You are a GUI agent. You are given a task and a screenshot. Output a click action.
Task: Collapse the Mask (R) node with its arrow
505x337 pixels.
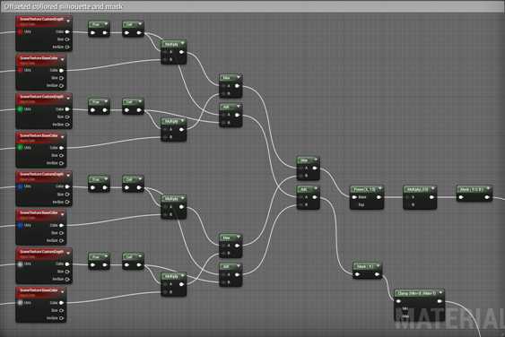pyautogui.click(x=379, y=266)
